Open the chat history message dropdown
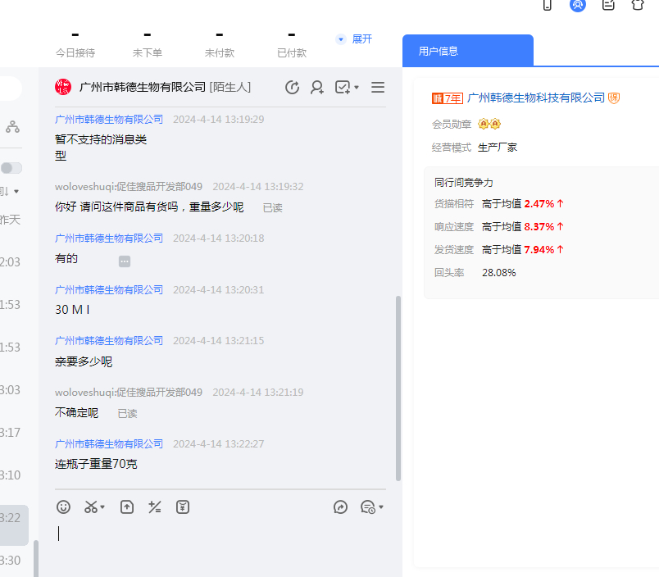Image resolution: width=659 pixels, height=577 pixels. (372, 507)
